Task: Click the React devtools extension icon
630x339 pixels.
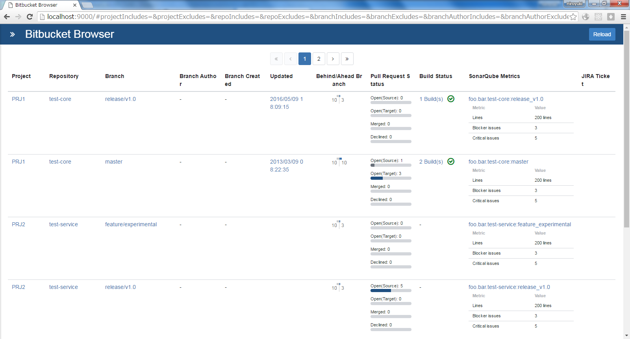Action: (598, 17)
